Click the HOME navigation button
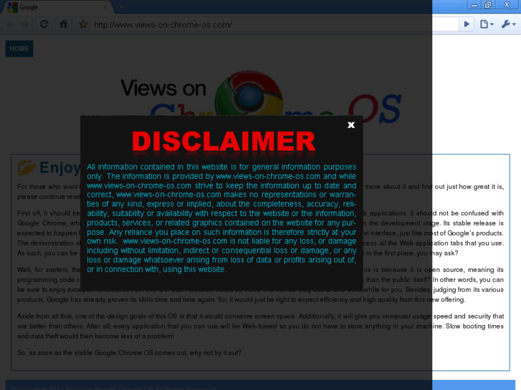Screen dimensions: 521x390 (19, 49)
